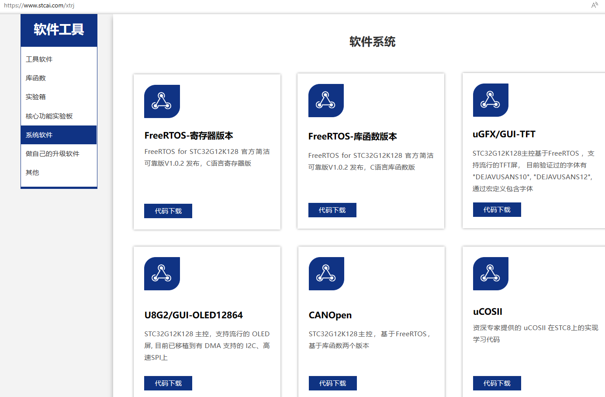Download the CANOpen code
This screenshot has width=605, height=397.
333,383
